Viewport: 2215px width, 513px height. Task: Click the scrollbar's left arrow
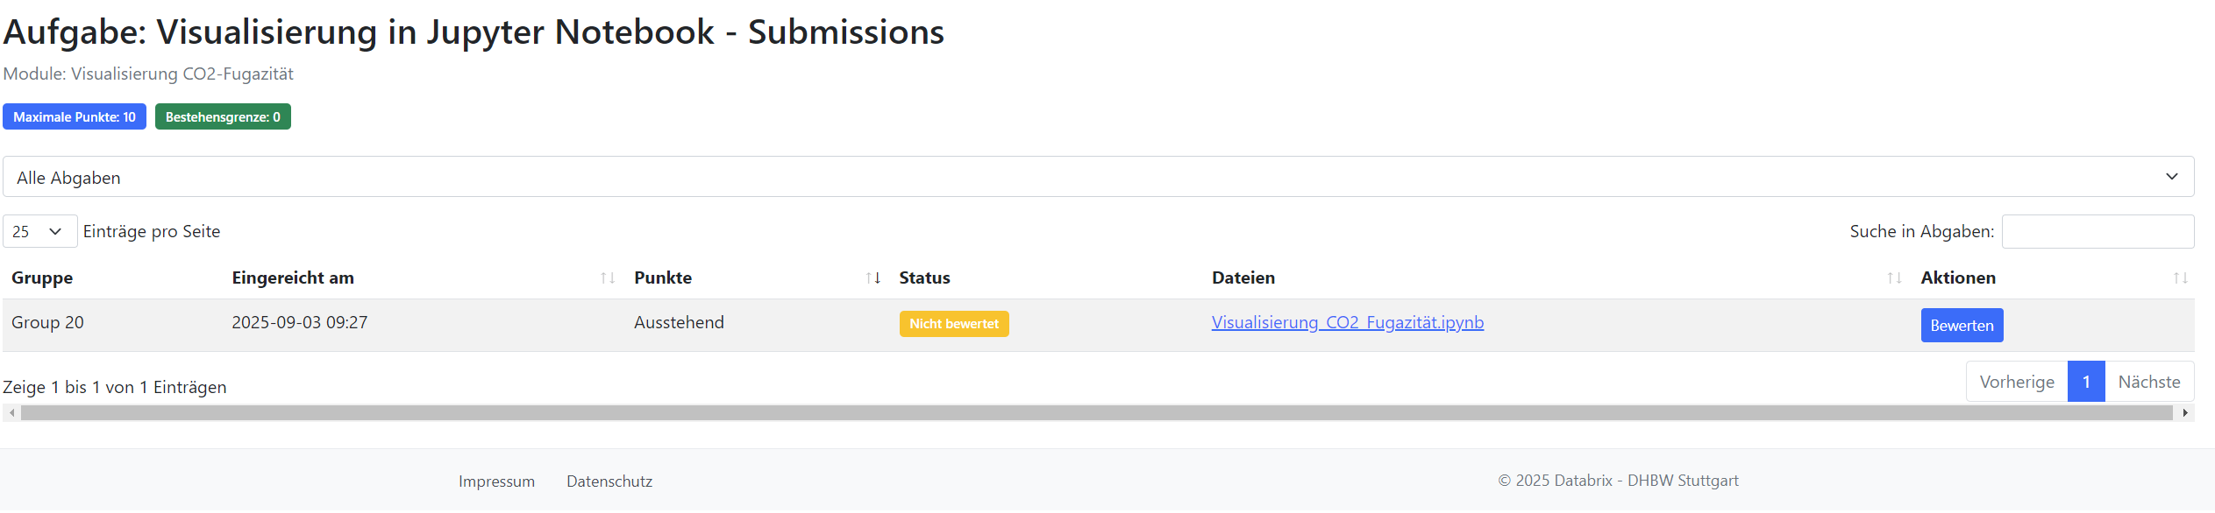11,413
